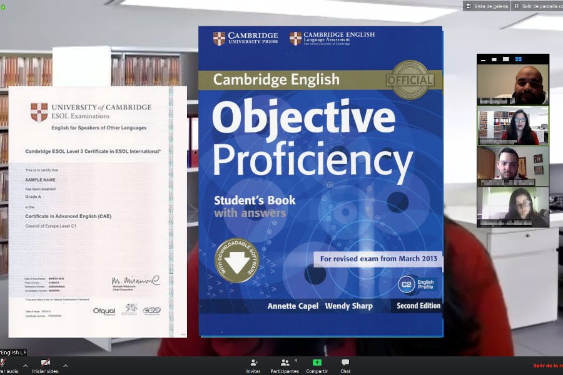Click the English LP name label

[x=14, y=352]
